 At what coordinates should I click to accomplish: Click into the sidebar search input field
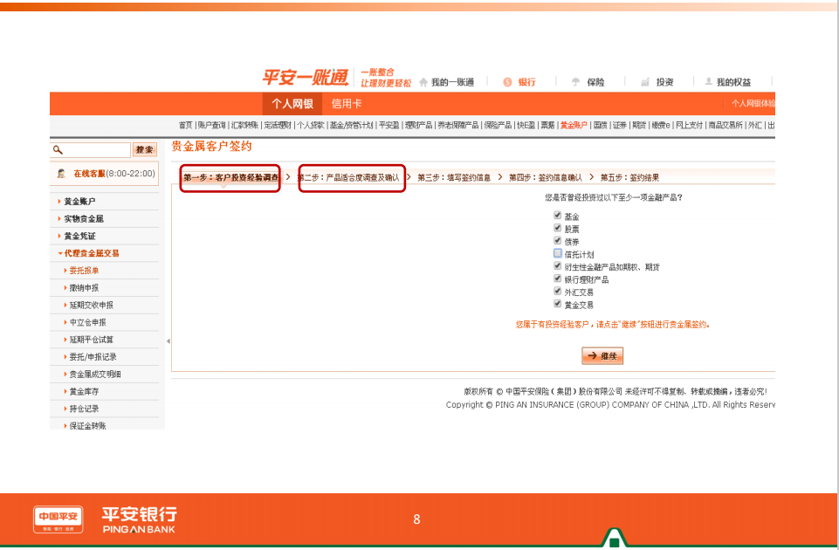click(90, 150)
